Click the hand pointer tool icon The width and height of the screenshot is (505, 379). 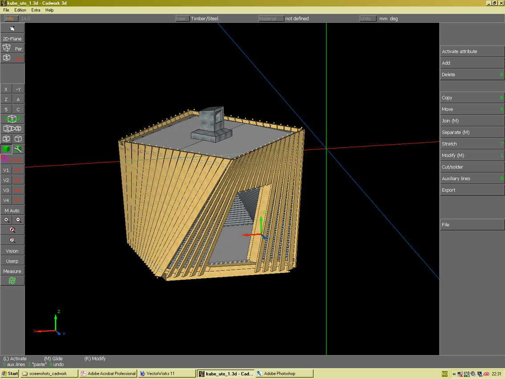click(x=12, y=28)
